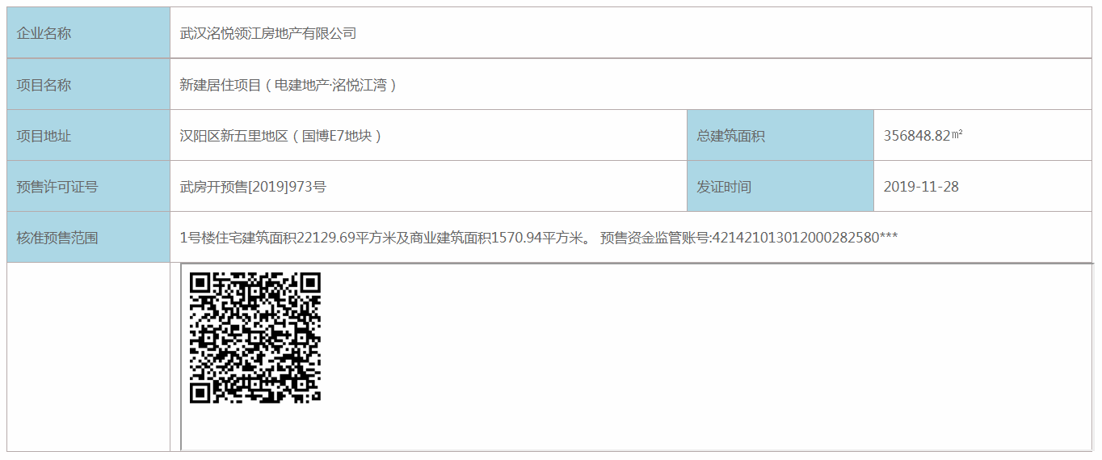The width and height of the screenshot is (1102, 460).
Task: Click the 项目名称 label cell
Action: 89,84
